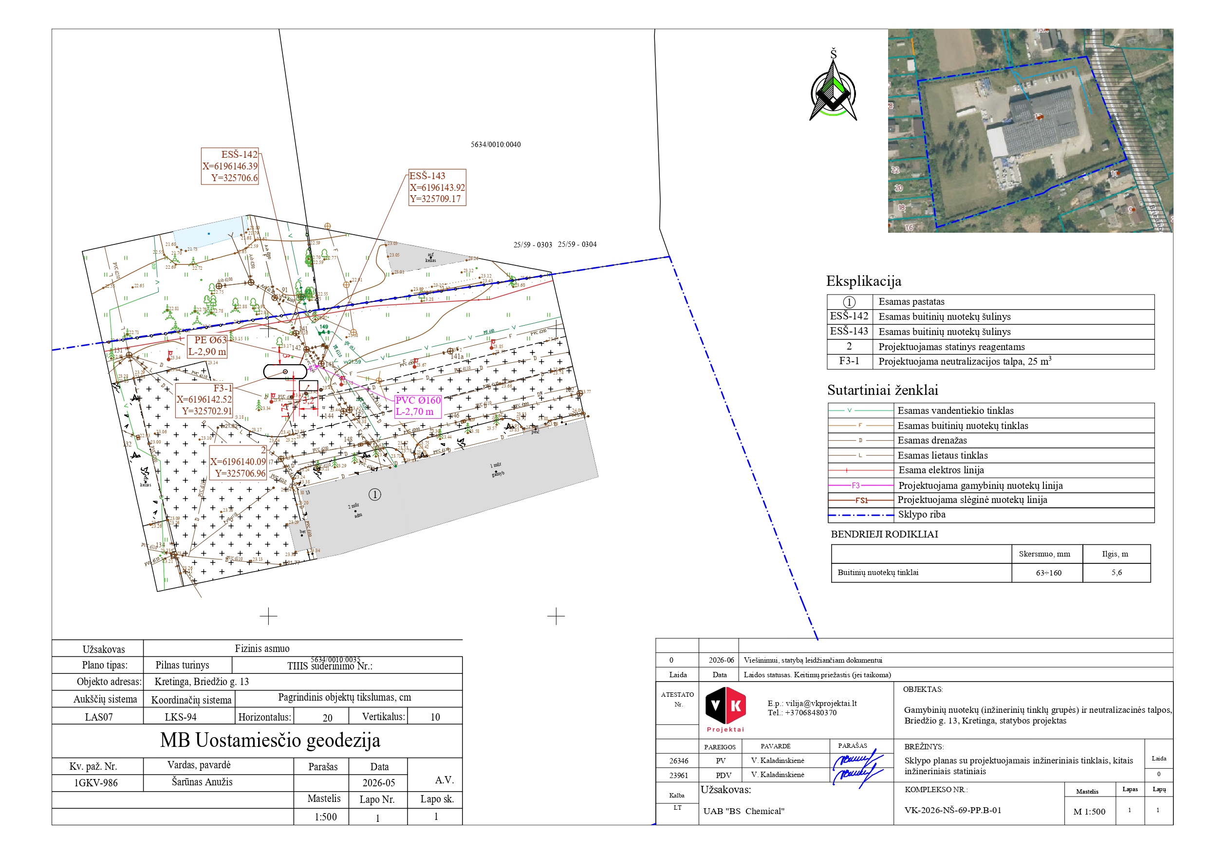This screenshot has width=1208, height=854.
Task: Click the north arrow compass symbol
Action: 833,85
